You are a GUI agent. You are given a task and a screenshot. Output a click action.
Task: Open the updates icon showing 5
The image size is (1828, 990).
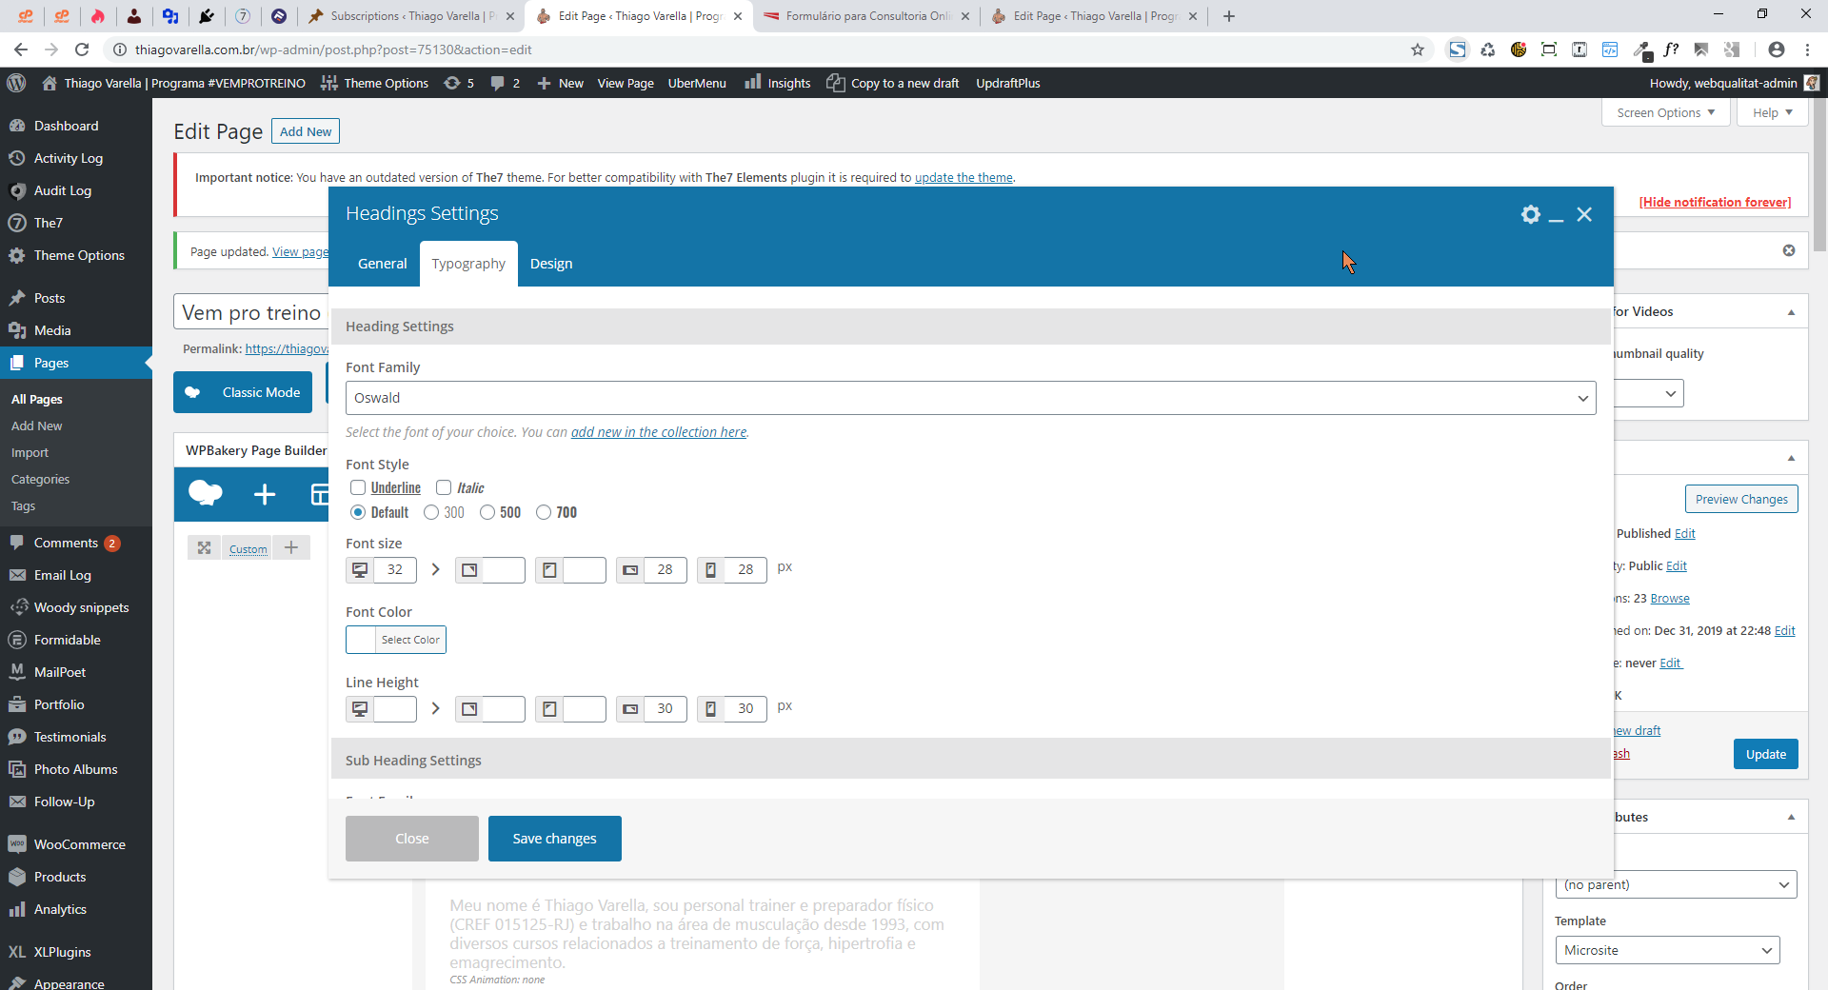coord(459,83)
